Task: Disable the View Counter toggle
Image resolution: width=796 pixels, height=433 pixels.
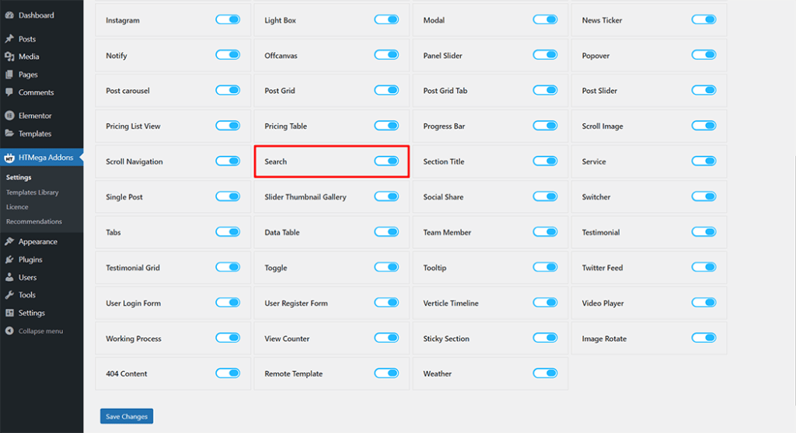Action: pos(386,338)
